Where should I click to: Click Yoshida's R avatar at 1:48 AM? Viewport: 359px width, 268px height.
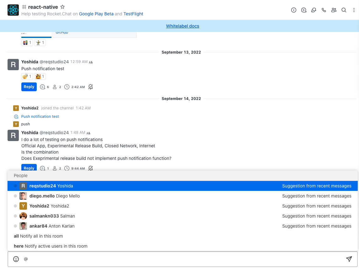13,135
